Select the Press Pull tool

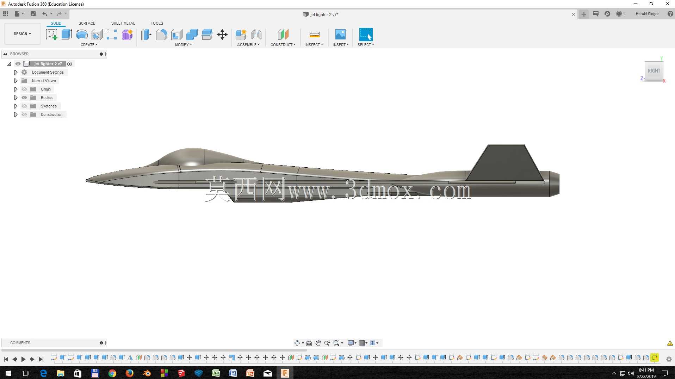coord(146,35)
